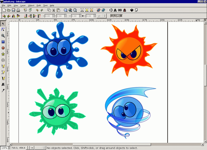Click the Open folder icon

pyautogui.click(x=9, y=10)
